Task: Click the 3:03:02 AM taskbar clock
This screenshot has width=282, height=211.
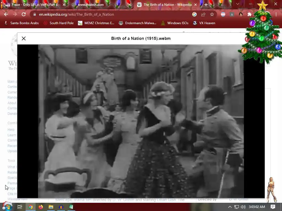Action: [257, 207]
